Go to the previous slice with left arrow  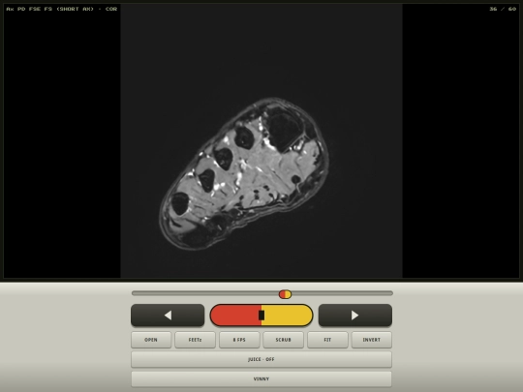[x=168, y=315]
